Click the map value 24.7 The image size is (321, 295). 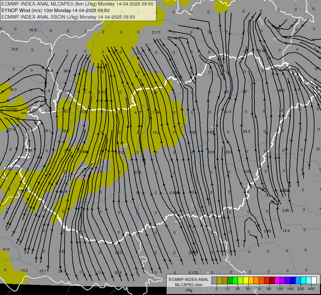pyautogui.click(x=62, y=271)
